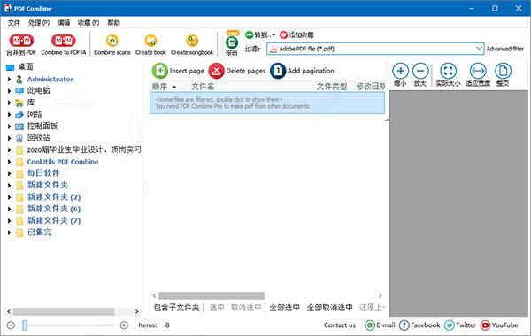Click the plus 缩小 preview zoom icon
The height and width of the screenshot is (336, 531).
coord(400,71)
